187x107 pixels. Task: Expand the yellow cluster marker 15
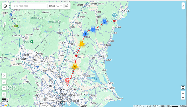[81, 44]
